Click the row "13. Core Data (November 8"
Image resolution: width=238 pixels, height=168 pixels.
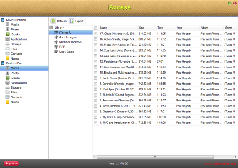pyautogui.click(x=165, y=56)
